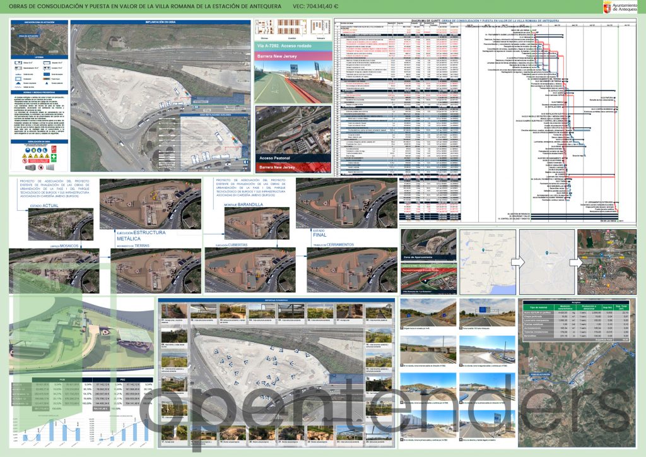646x457 pixels.
Task: Click the 'Ubicación zona de actuación' aerial thumbnail
Action: coord(39,40)
